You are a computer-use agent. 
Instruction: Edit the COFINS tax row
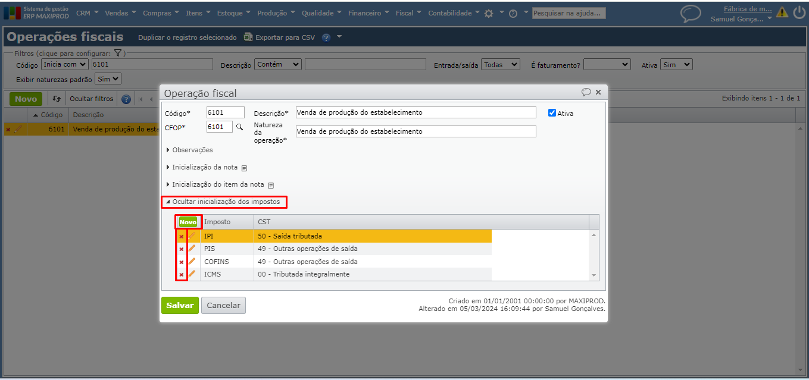click(x=192, y=262)
